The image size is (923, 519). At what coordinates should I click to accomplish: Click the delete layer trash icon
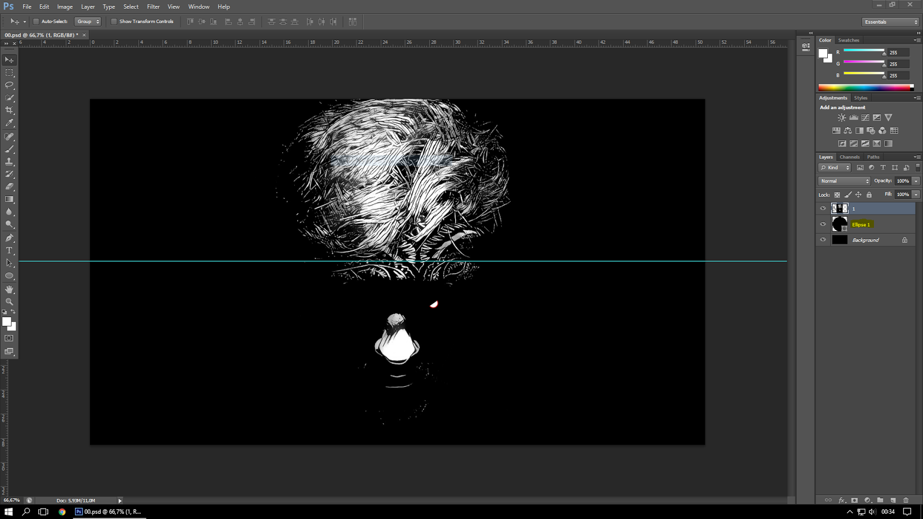click(906, 500)
